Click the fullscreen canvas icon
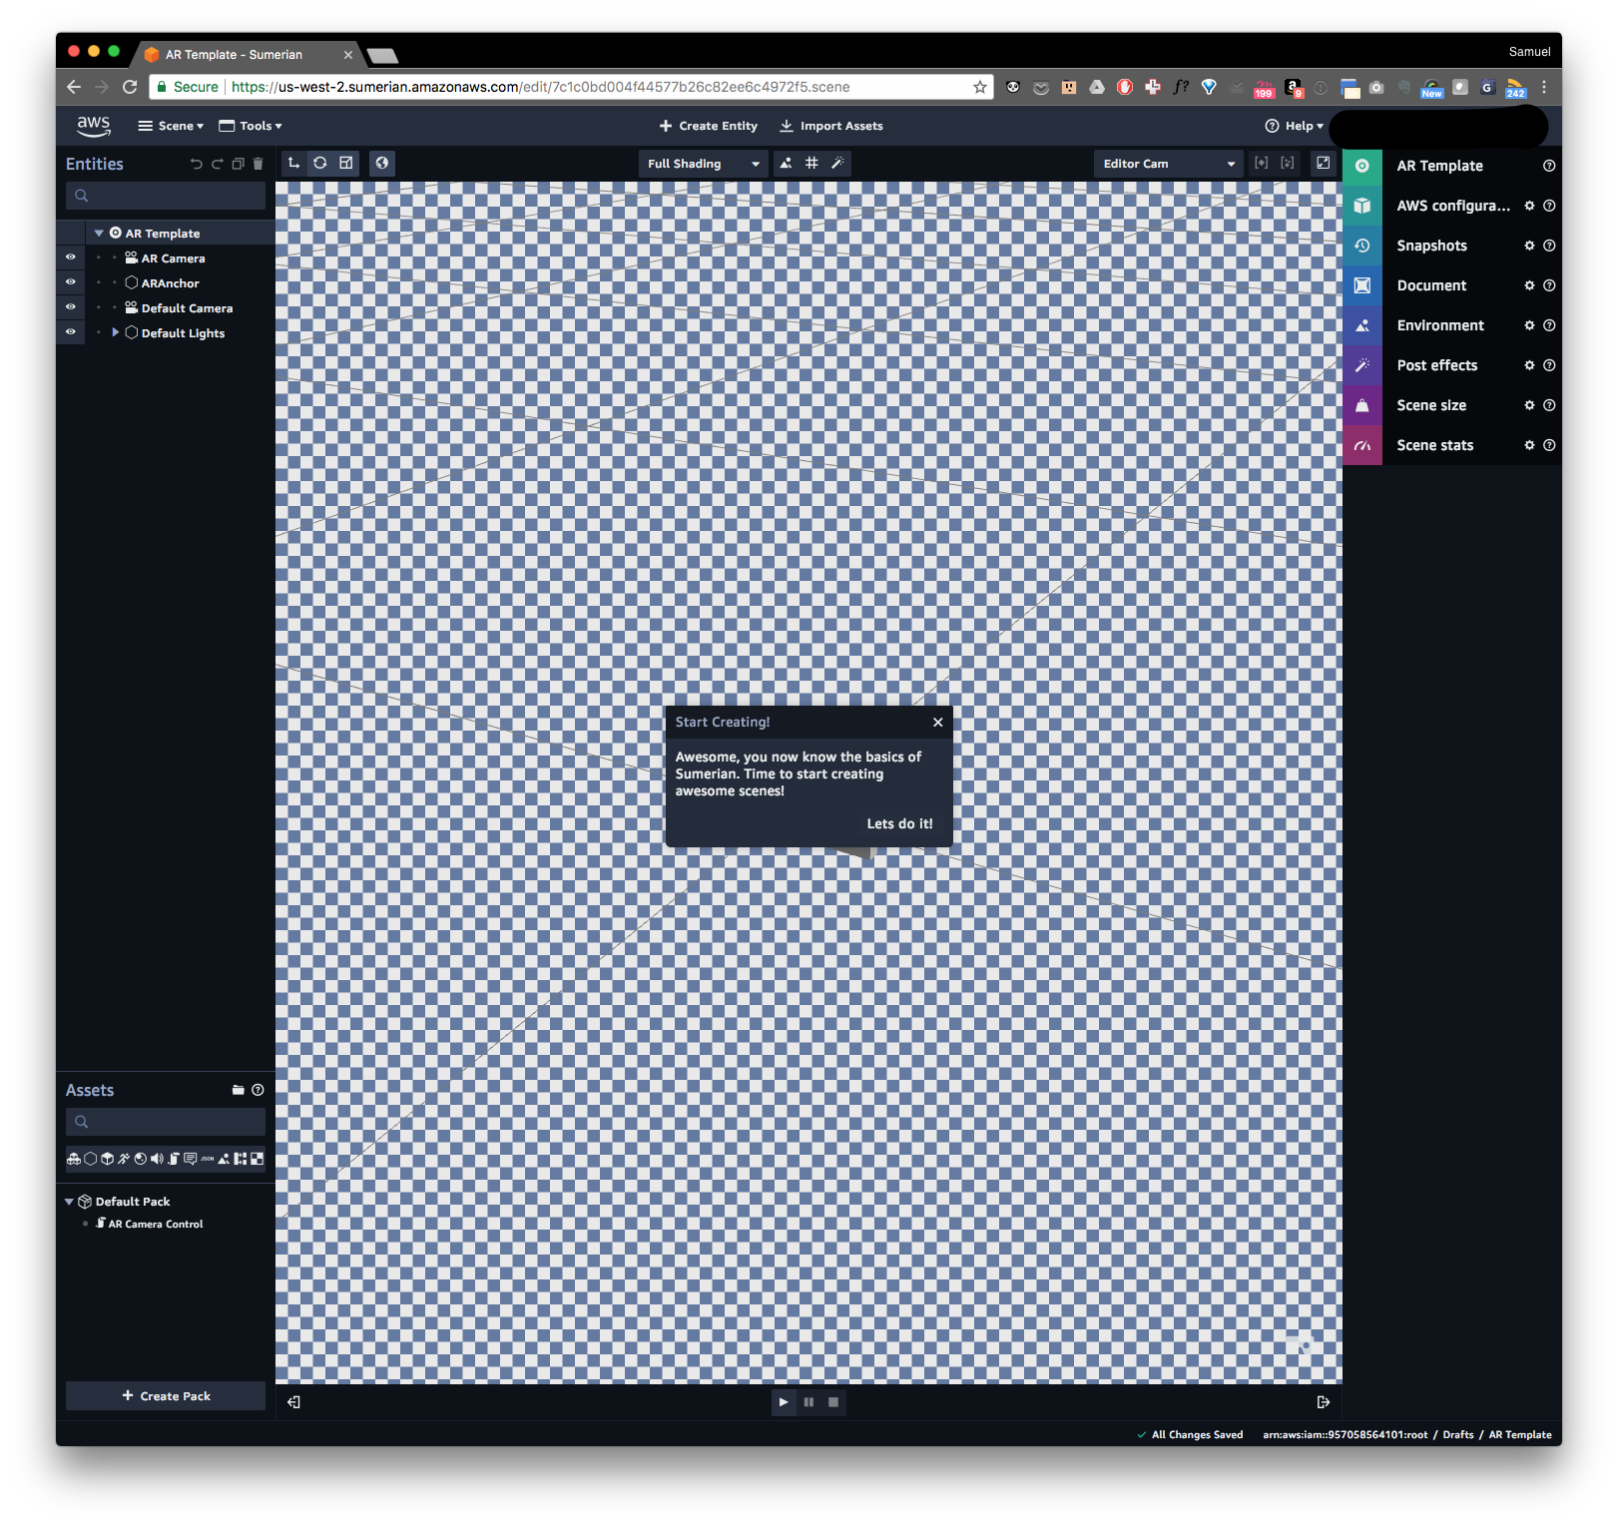 pos(1323,163)
